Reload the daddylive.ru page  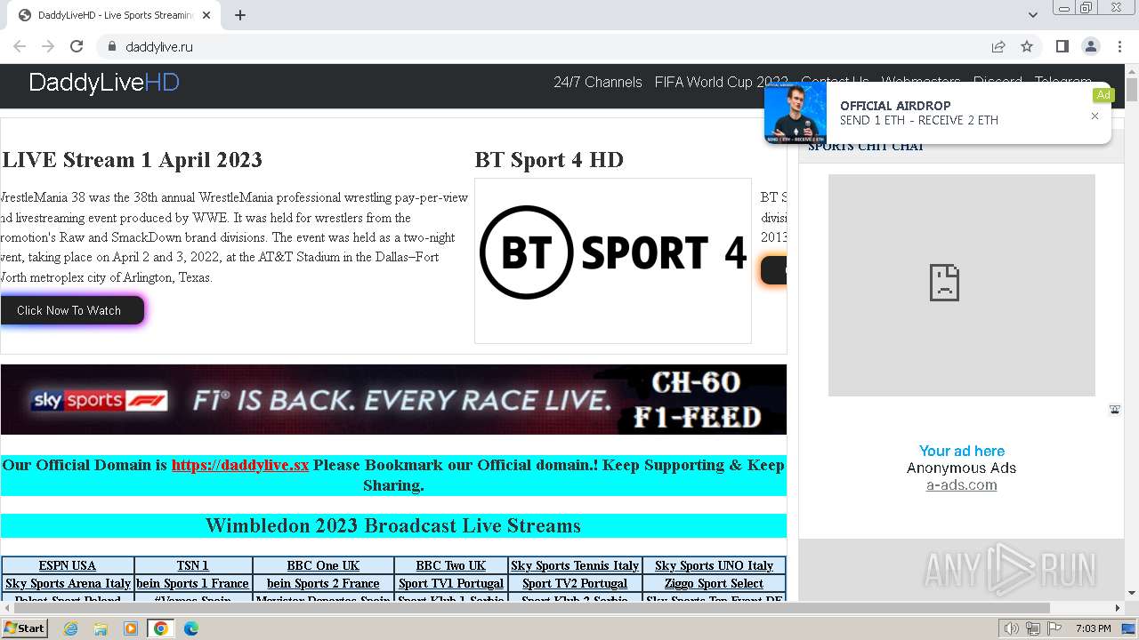click(77, 46)
